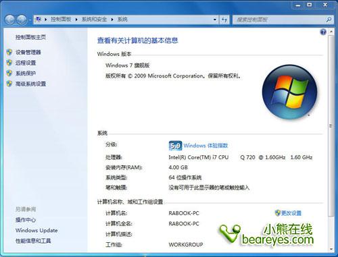Click the vertical scrollbar thumb

(x=331, y=125)
